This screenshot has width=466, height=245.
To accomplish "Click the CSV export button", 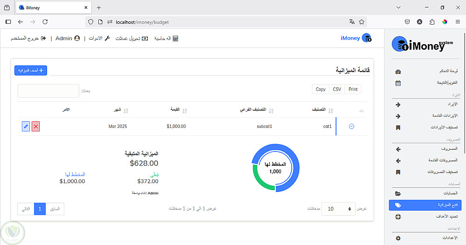I will point(337,89).
